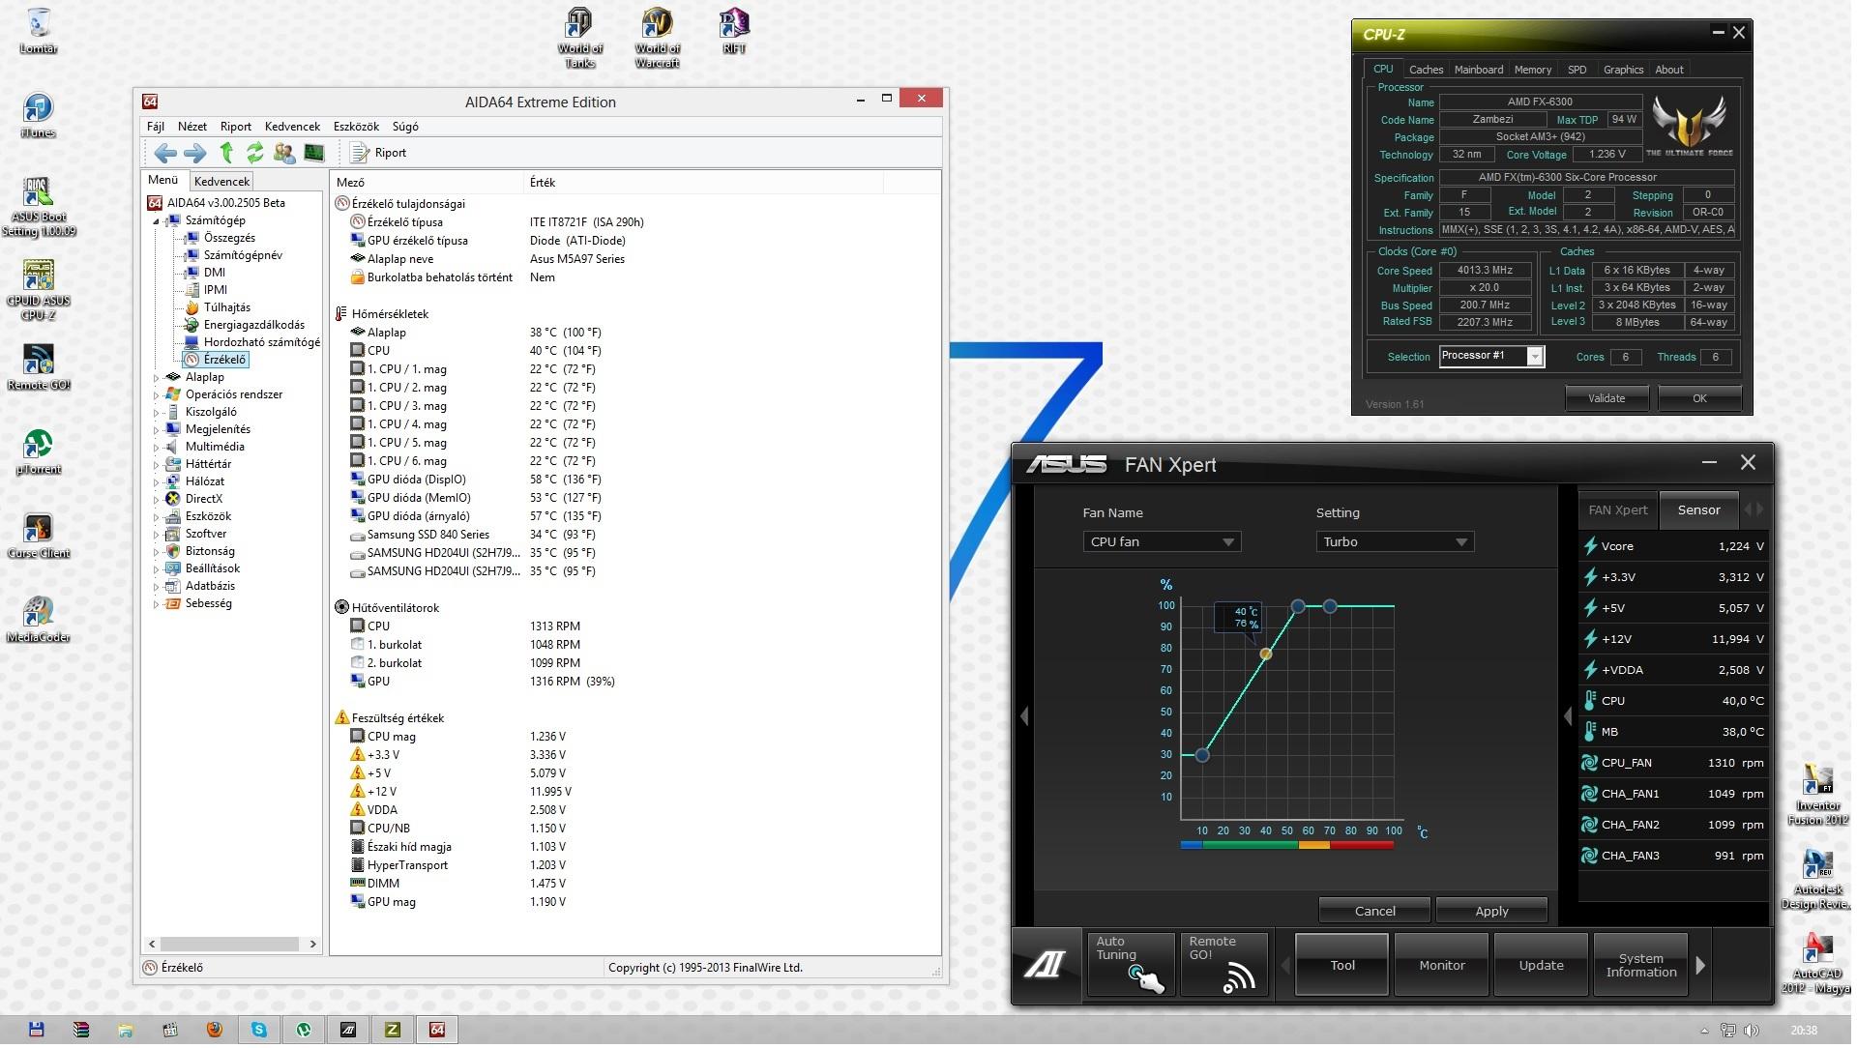Click the System Information button in AI Suite
The image size is (1857, 1048).
tap(1640, 965)
